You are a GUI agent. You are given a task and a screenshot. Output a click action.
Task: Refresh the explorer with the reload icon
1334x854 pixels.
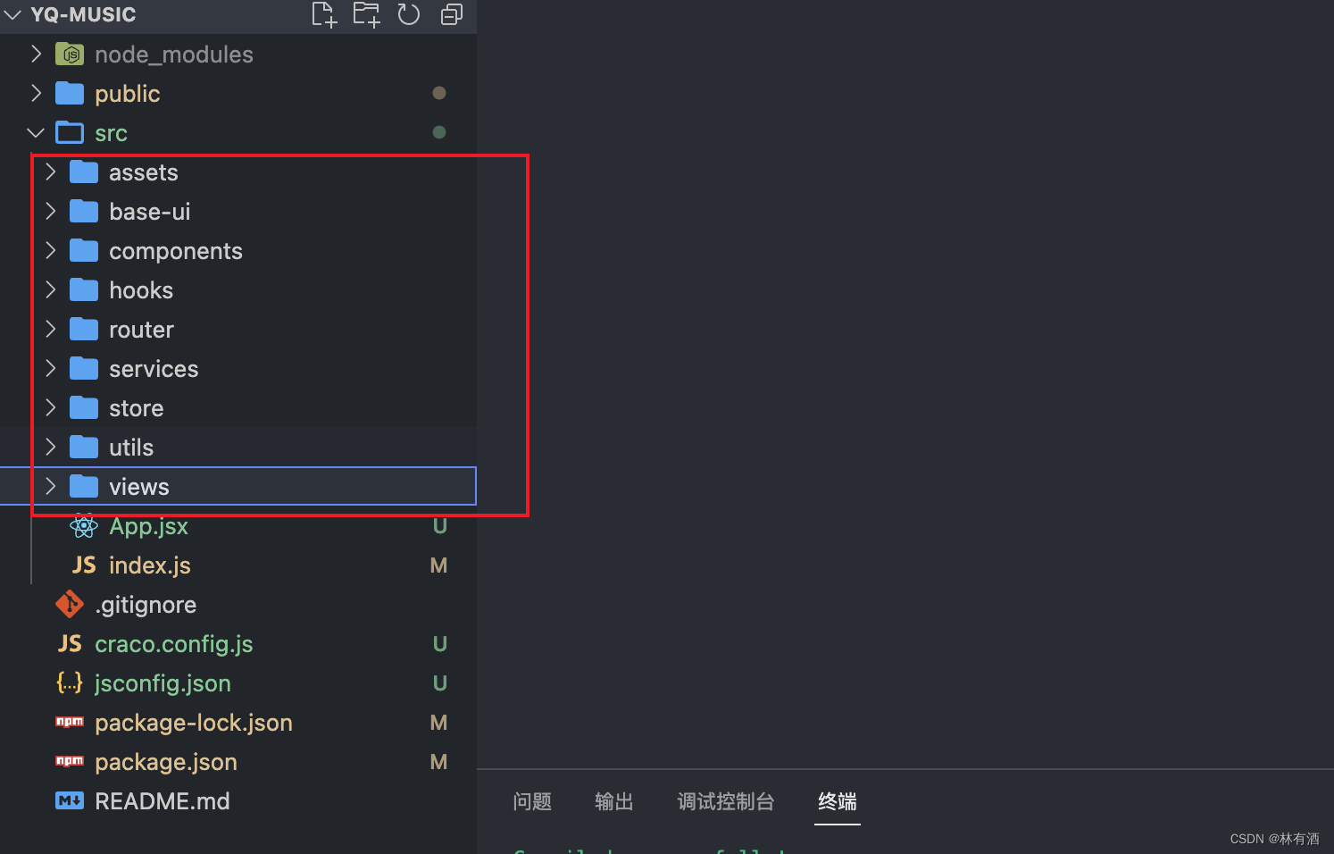coord(409,14)
